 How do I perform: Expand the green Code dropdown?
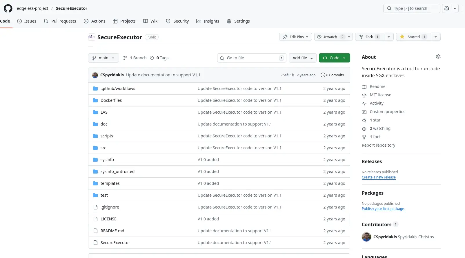334,58
